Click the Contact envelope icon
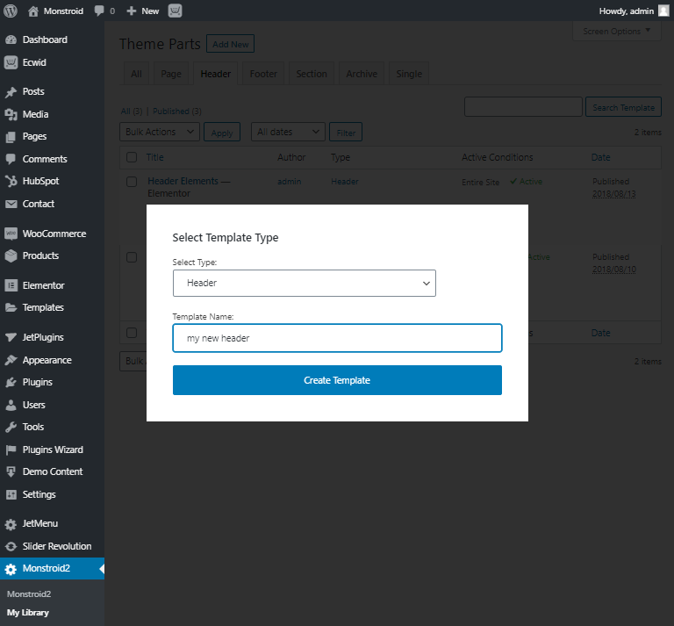The width and height of the screenshot is (674, 626). (11, 205)
